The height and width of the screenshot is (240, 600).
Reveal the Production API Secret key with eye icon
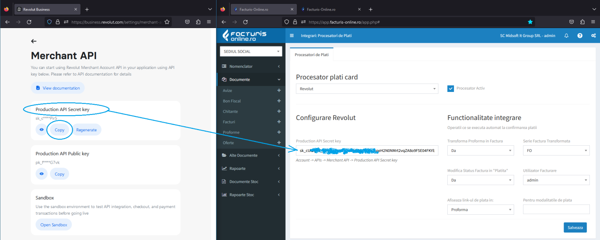tap(41, 130)
